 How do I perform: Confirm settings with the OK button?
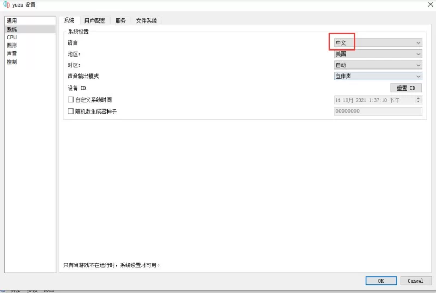[381, 281]
